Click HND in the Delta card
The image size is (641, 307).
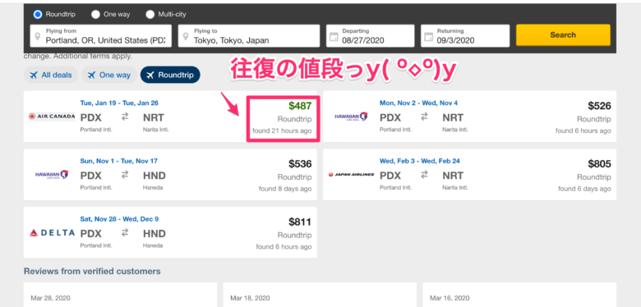tap(154, 234)
